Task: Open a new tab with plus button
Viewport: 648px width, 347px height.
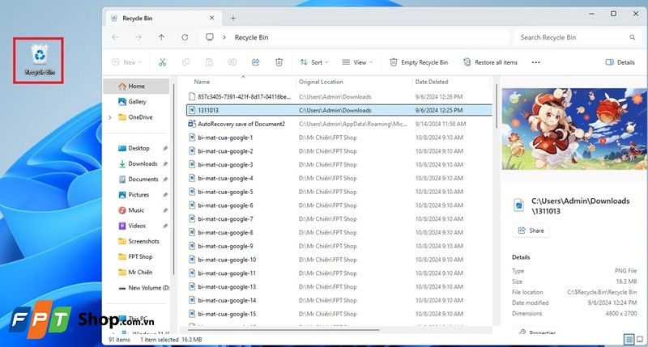Action: click(x=233, y=18)
